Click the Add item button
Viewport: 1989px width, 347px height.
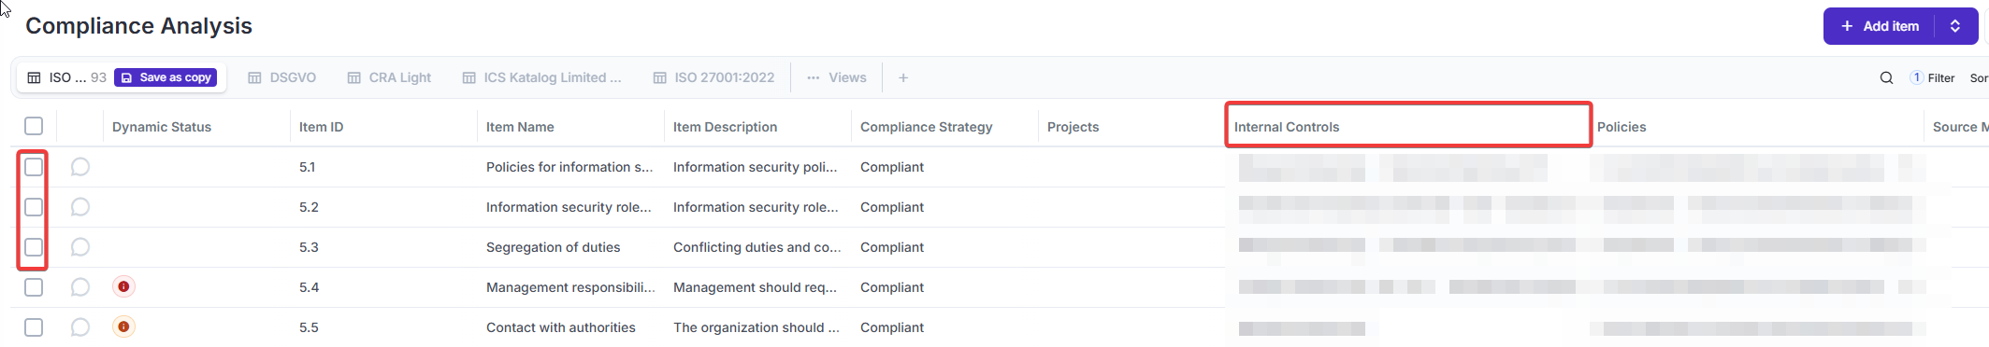point(1881,26)
